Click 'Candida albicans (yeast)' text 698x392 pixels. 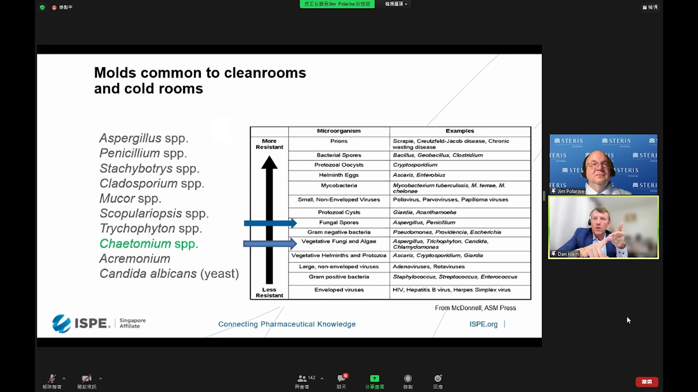169,274
